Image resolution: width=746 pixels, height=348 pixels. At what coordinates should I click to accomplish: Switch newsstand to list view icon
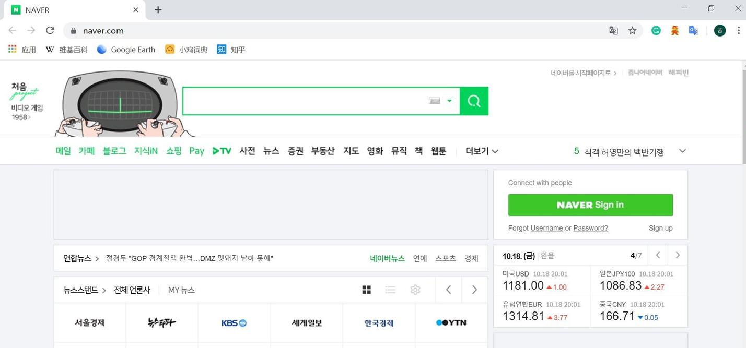[x=390, y=290]
